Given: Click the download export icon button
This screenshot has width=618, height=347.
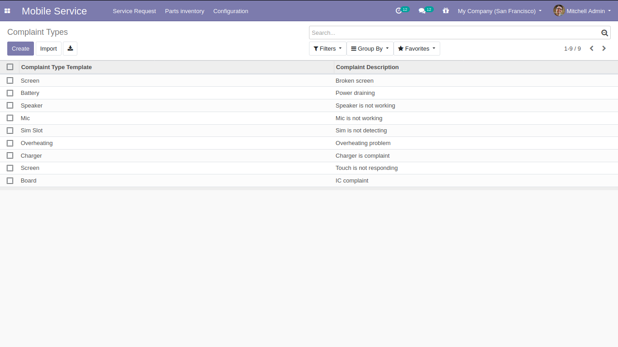Looking at the screenshot, I should pyautogui.click(x=70, y=49).
